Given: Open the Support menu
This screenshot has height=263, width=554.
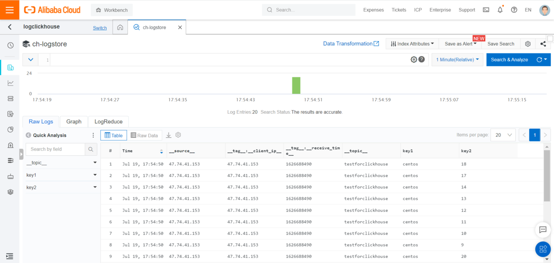Looking at the screenshot, I should click(467, 10).
